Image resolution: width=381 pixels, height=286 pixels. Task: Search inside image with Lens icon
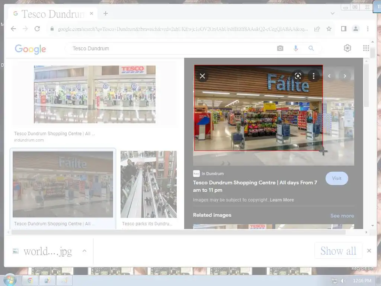click(x=298, y=76)
